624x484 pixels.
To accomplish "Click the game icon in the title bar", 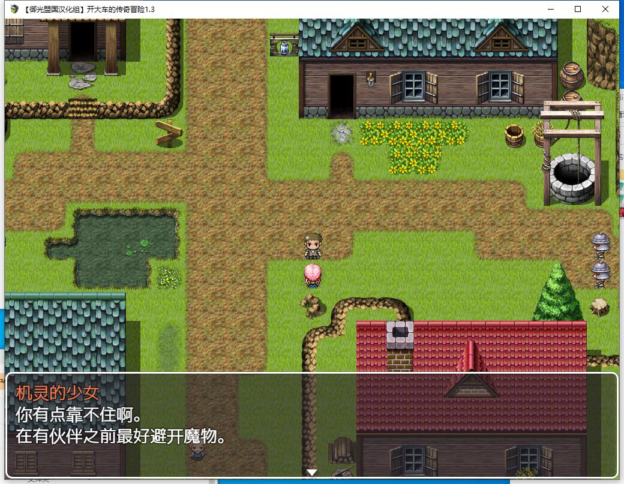I will [x=15, y=9].
